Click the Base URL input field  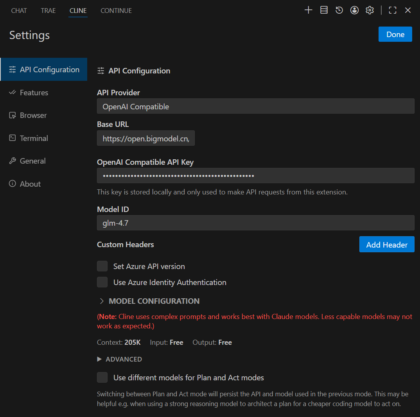pos(145,139)
